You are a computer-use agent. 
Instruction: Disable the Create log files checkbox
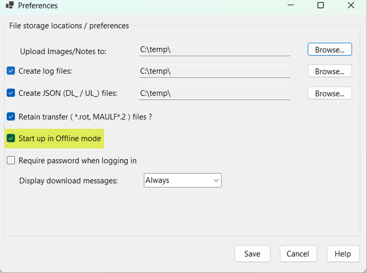click(x=11, y=71)
